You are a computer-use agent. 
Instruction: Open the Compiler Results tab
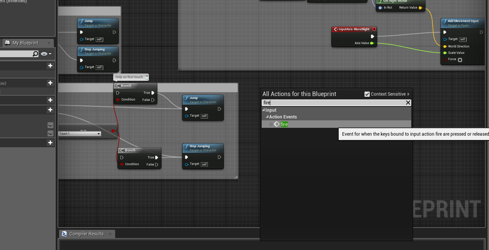pyautogui.click(x=86, y=233)
